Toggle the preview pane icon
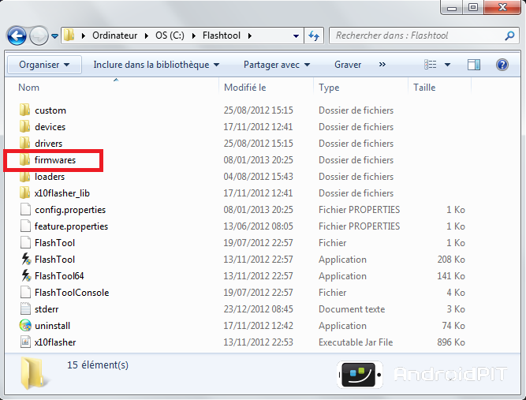 (x=474, y=65)
